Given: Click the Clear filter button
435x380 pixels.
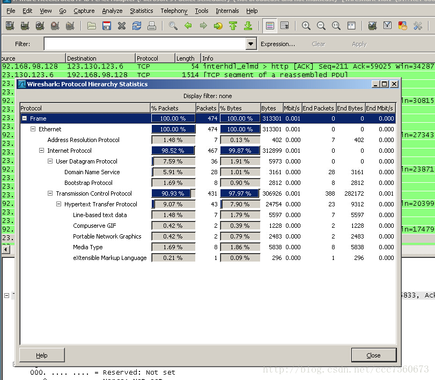Looking at the screenshot, I should pos(318,44).
